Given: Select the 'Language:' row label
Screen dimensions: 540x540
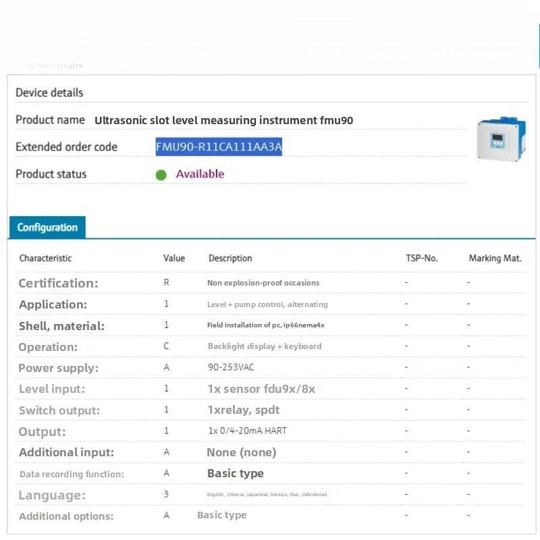Looking at the screenshot, I should tap(52, 495).
